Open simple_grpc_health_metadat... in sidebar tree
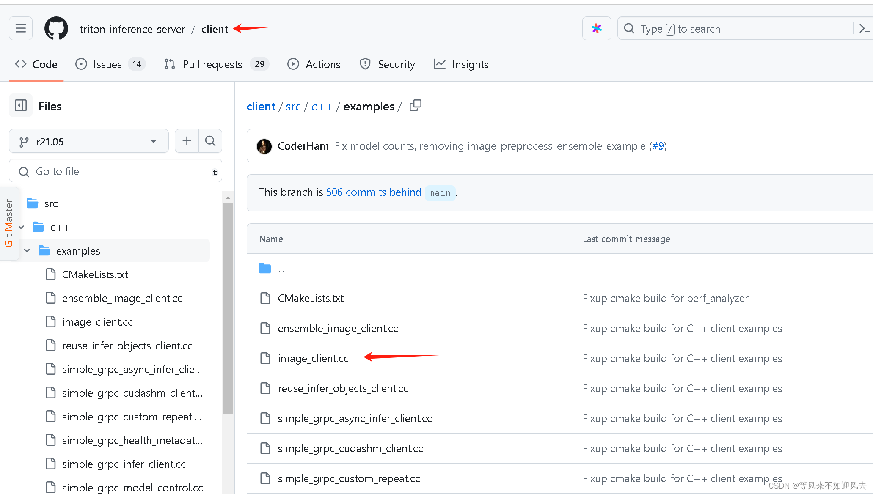This screenshot has height=494, width=873. pos(132,440)
